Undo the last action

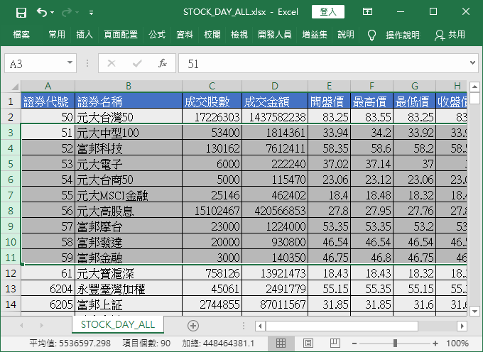(42, 12)
